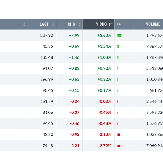Screen dimensions: 163x152
Task: Sort by the LAST column header
Action: [42, 24]
